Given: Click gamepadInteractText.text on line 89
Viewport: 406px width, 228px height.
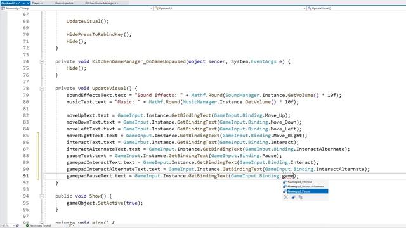Looking at the screenshot, I should coord(100,162).
